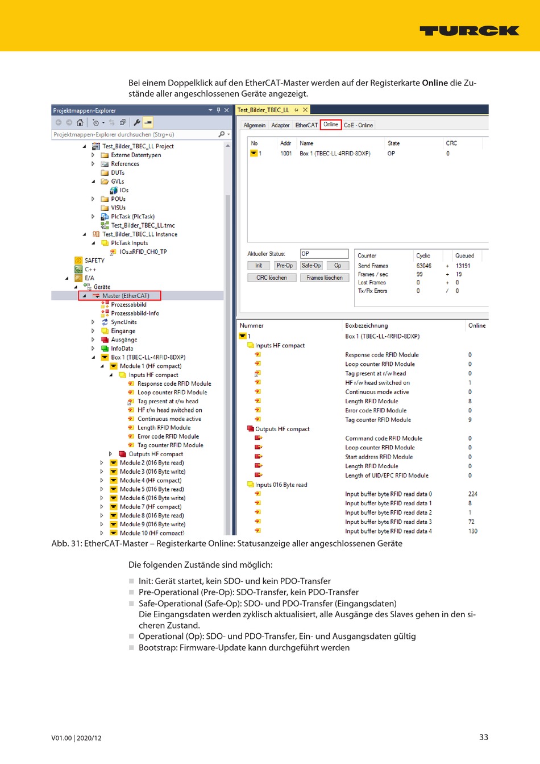
Task: Select Tag present at r/w head in tree
Action: coord(168,401)
